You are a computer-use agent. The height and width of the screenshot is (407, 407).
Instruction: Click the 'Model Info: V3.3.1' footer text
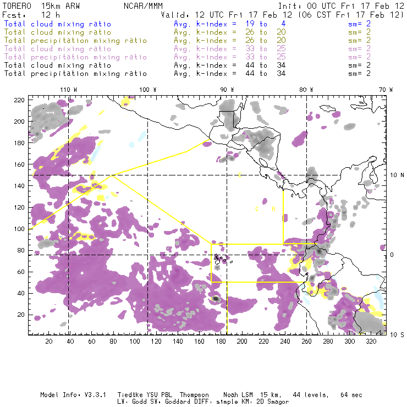click(x=73, y=395)
